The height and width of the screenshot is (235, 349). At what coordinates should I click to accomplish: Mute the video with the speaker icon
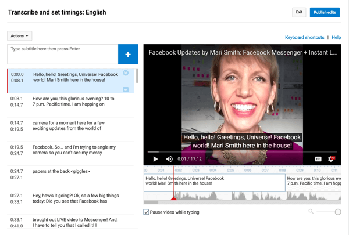[x=169, y=159]
